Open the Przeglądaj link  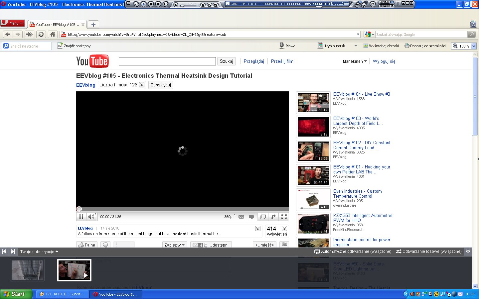pos(254,61)
